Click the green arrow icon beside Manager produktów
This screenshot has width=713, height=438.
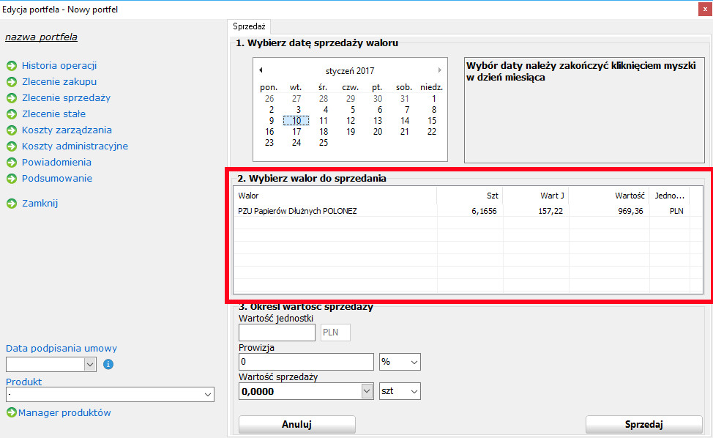tap(11, 413)
